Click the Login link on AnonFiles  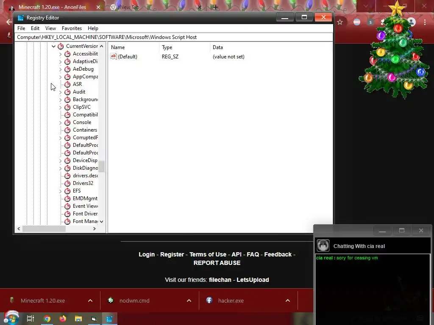point(146,254)
